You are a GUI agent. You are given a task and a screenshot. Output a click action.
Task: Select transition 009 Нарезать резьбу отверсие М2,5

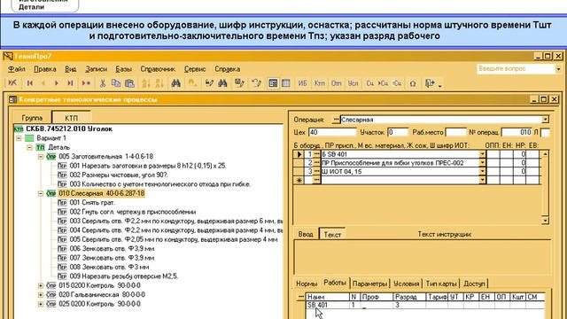[x=124, y=276]
